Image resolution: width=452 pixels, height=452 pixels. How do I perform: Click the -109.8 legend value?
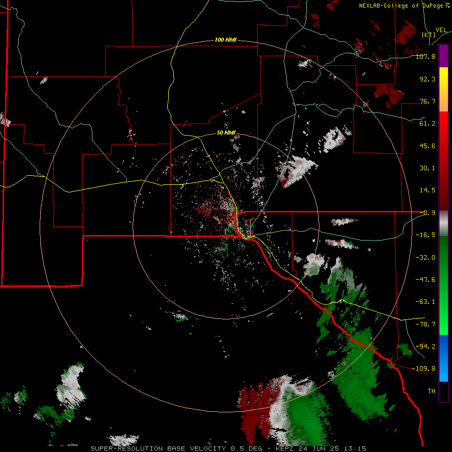(x=423, y=369)
